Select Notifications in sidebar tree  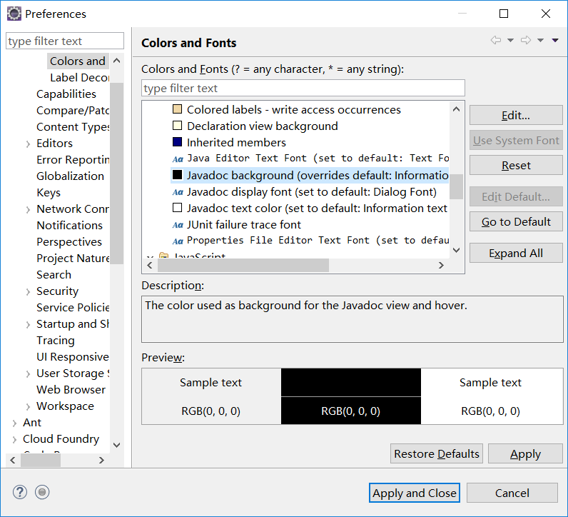click(69, 225)
